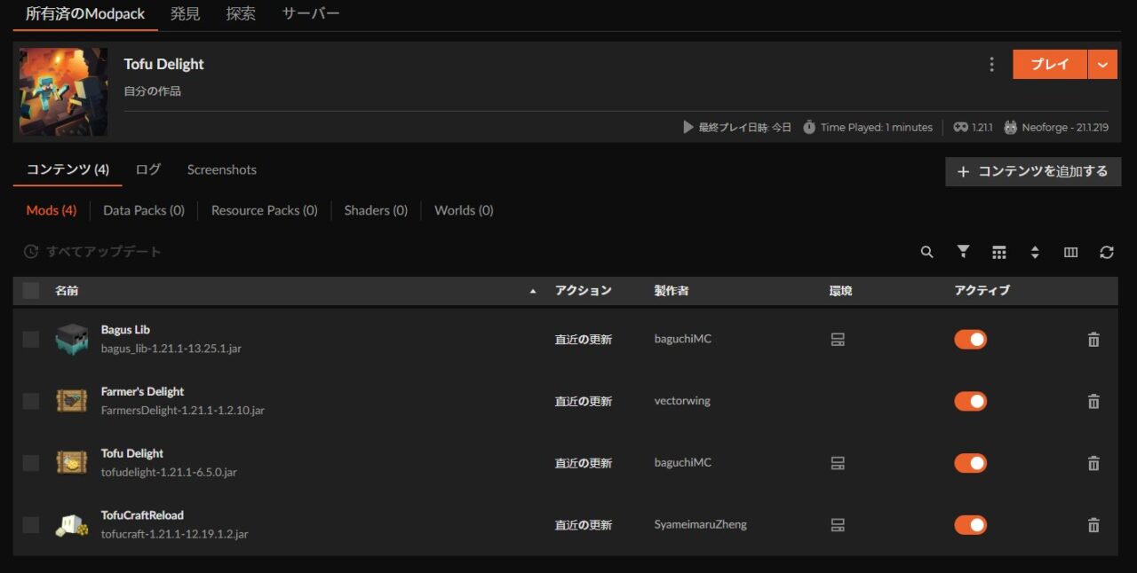Check the select-all checkbox in the header
Image resolution: width=1137 pixels, height=573 pixels.
(30, 290)
